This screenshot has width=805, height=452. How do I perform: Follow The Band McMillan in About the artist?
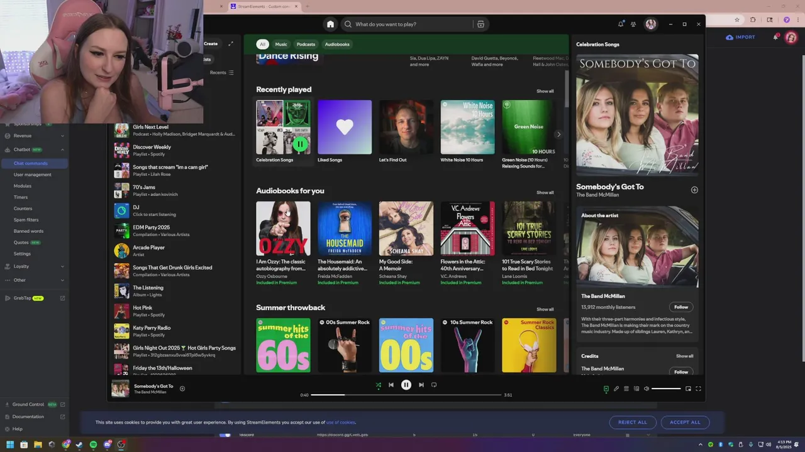[681, 307]
